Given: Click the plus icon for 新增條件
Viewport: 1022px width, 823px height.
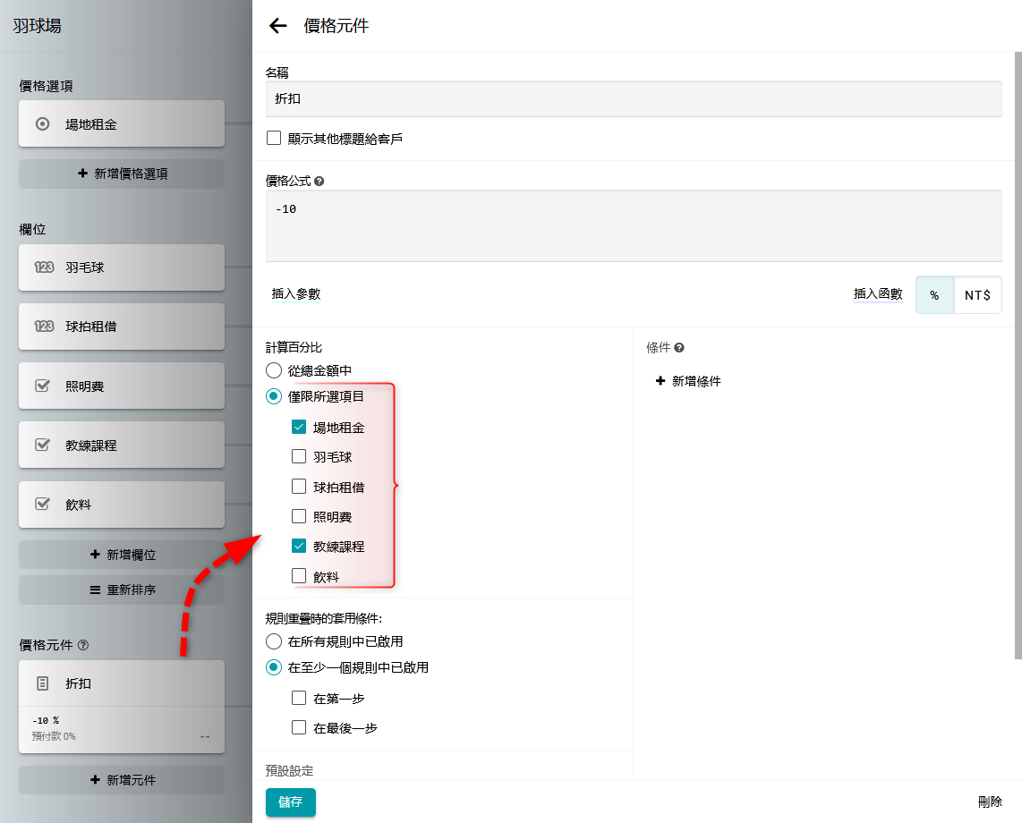Looking at the screenshot, I should (660, 381).
